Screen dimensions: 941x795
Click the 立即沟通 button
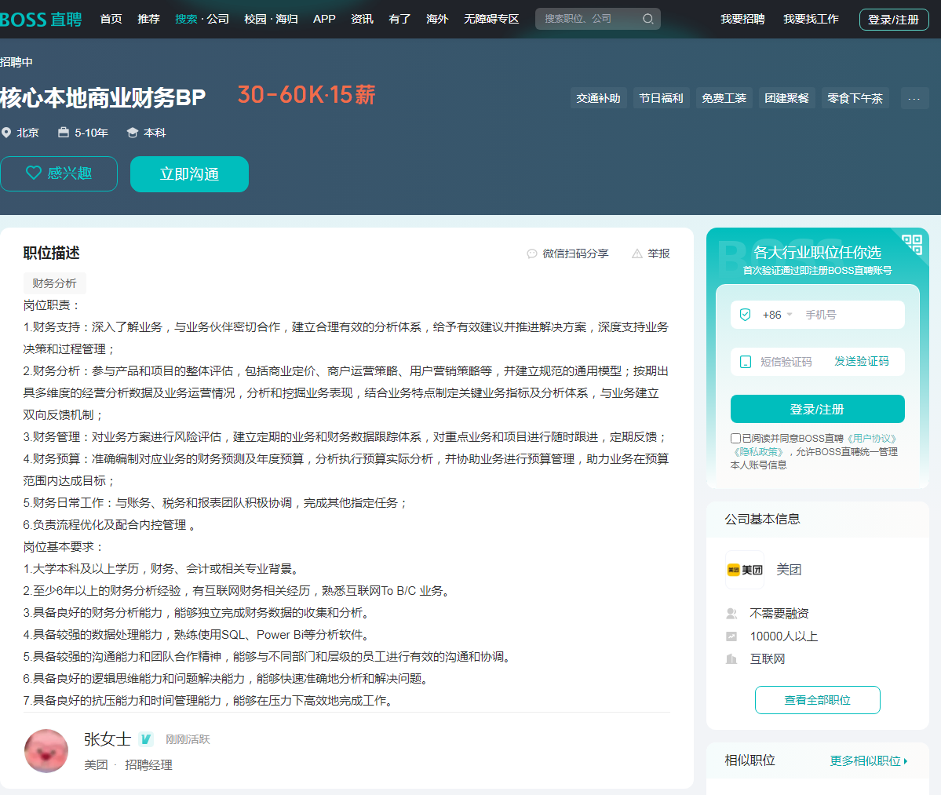click(x=189, y=173)
